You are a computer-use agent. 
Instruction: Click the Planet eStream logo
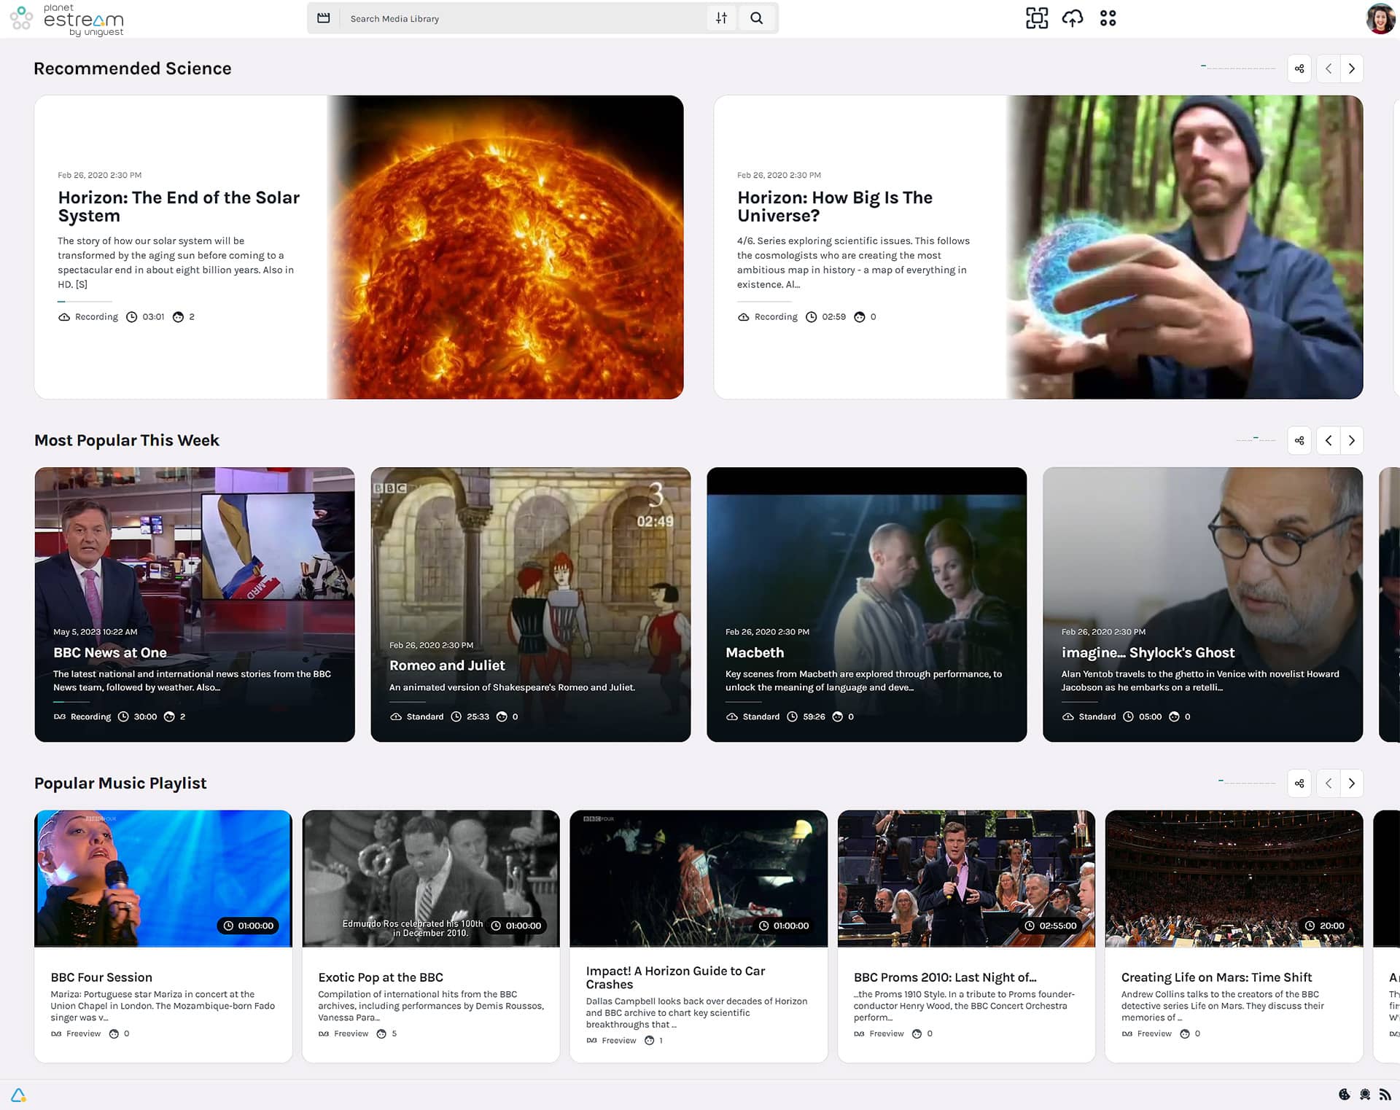tap(67, 19)
